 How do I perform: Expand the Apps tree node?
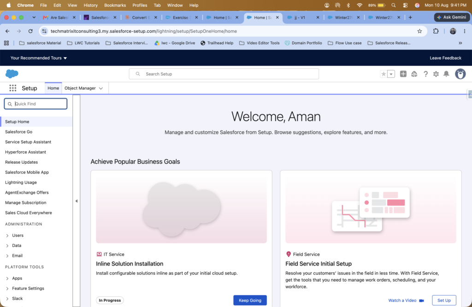tap(7, 278)
